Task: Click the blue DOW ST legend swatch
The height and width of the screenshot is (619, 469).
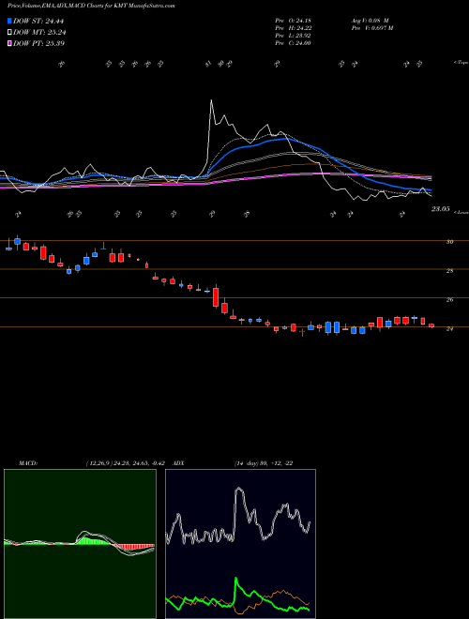Action: [9, 21]
